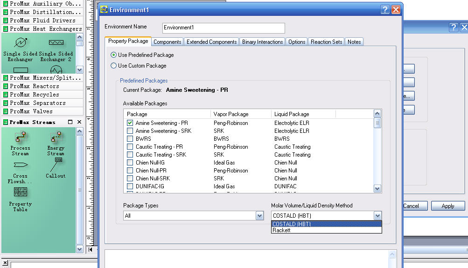Open ProMax Valves stencil
Viewport: 468px width, 268px height.
[x=42, y=111]
